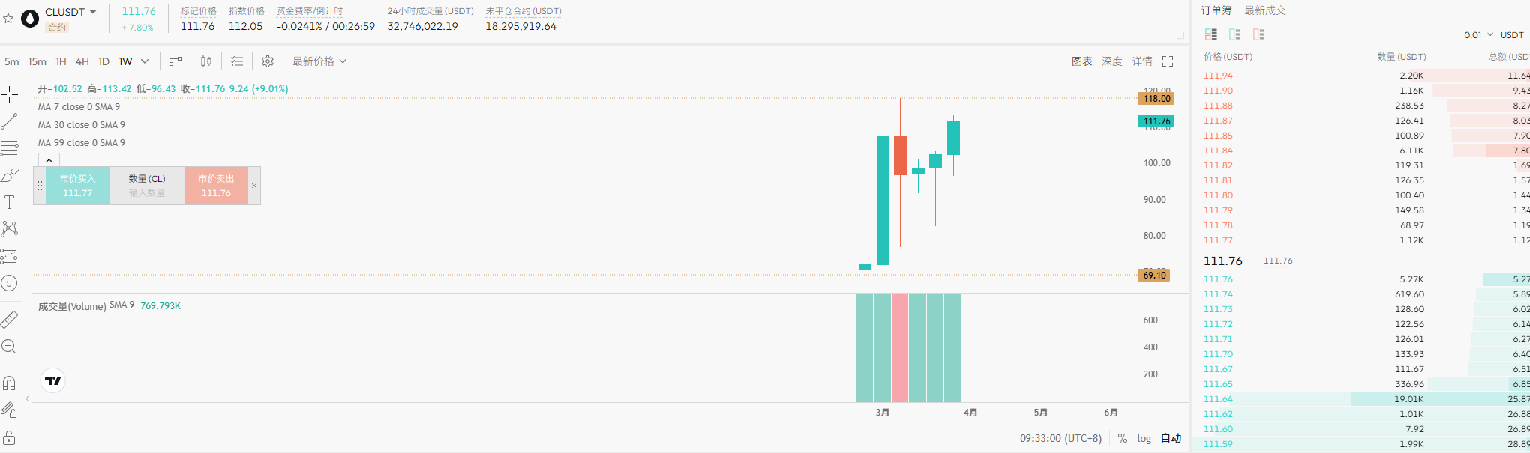Expand more timeframe intervals chevron
The height and width of the screenshot is (453, 1530).
click(x=145, y=61)
